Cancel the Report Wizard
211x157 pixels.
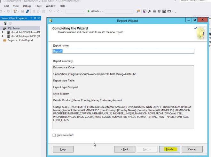tap(192, 149)
